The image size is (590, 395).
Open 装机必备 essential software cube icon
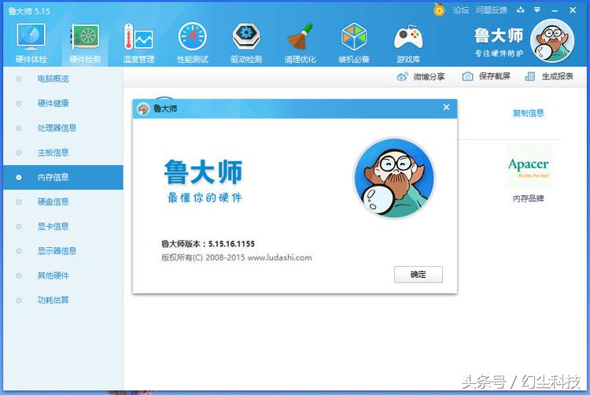tap(354, 36)
